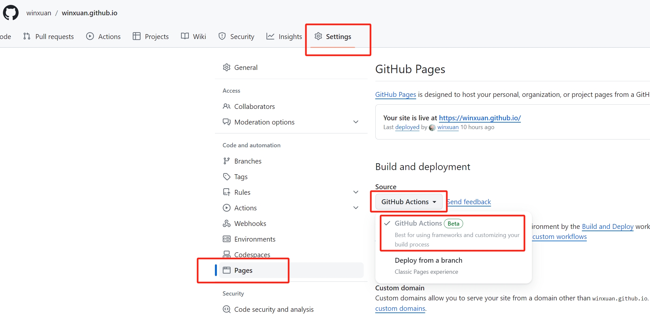Open the live site link winxuan.github.io

(480, 118)
